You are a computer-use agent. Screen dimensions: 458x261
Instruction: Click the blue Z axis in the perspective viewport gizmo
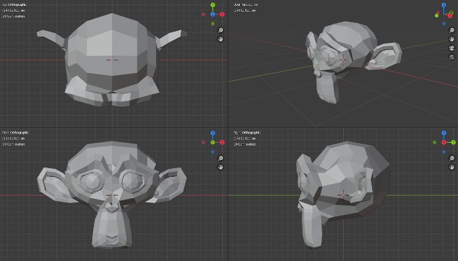tap(444, 5)
